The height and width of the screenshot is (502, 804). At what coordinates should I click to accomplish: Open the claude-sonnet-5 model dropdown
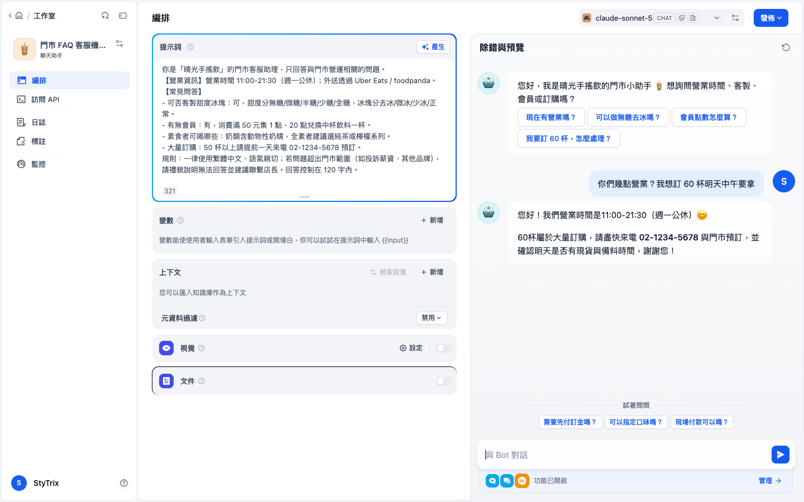[x=652, y=18]
